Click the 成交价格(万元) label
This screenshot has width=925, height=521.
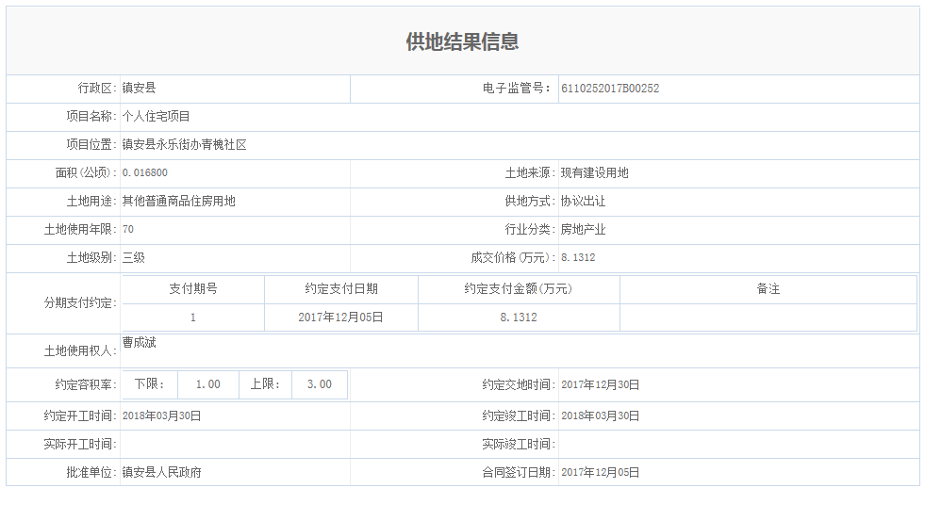point(513,257)
